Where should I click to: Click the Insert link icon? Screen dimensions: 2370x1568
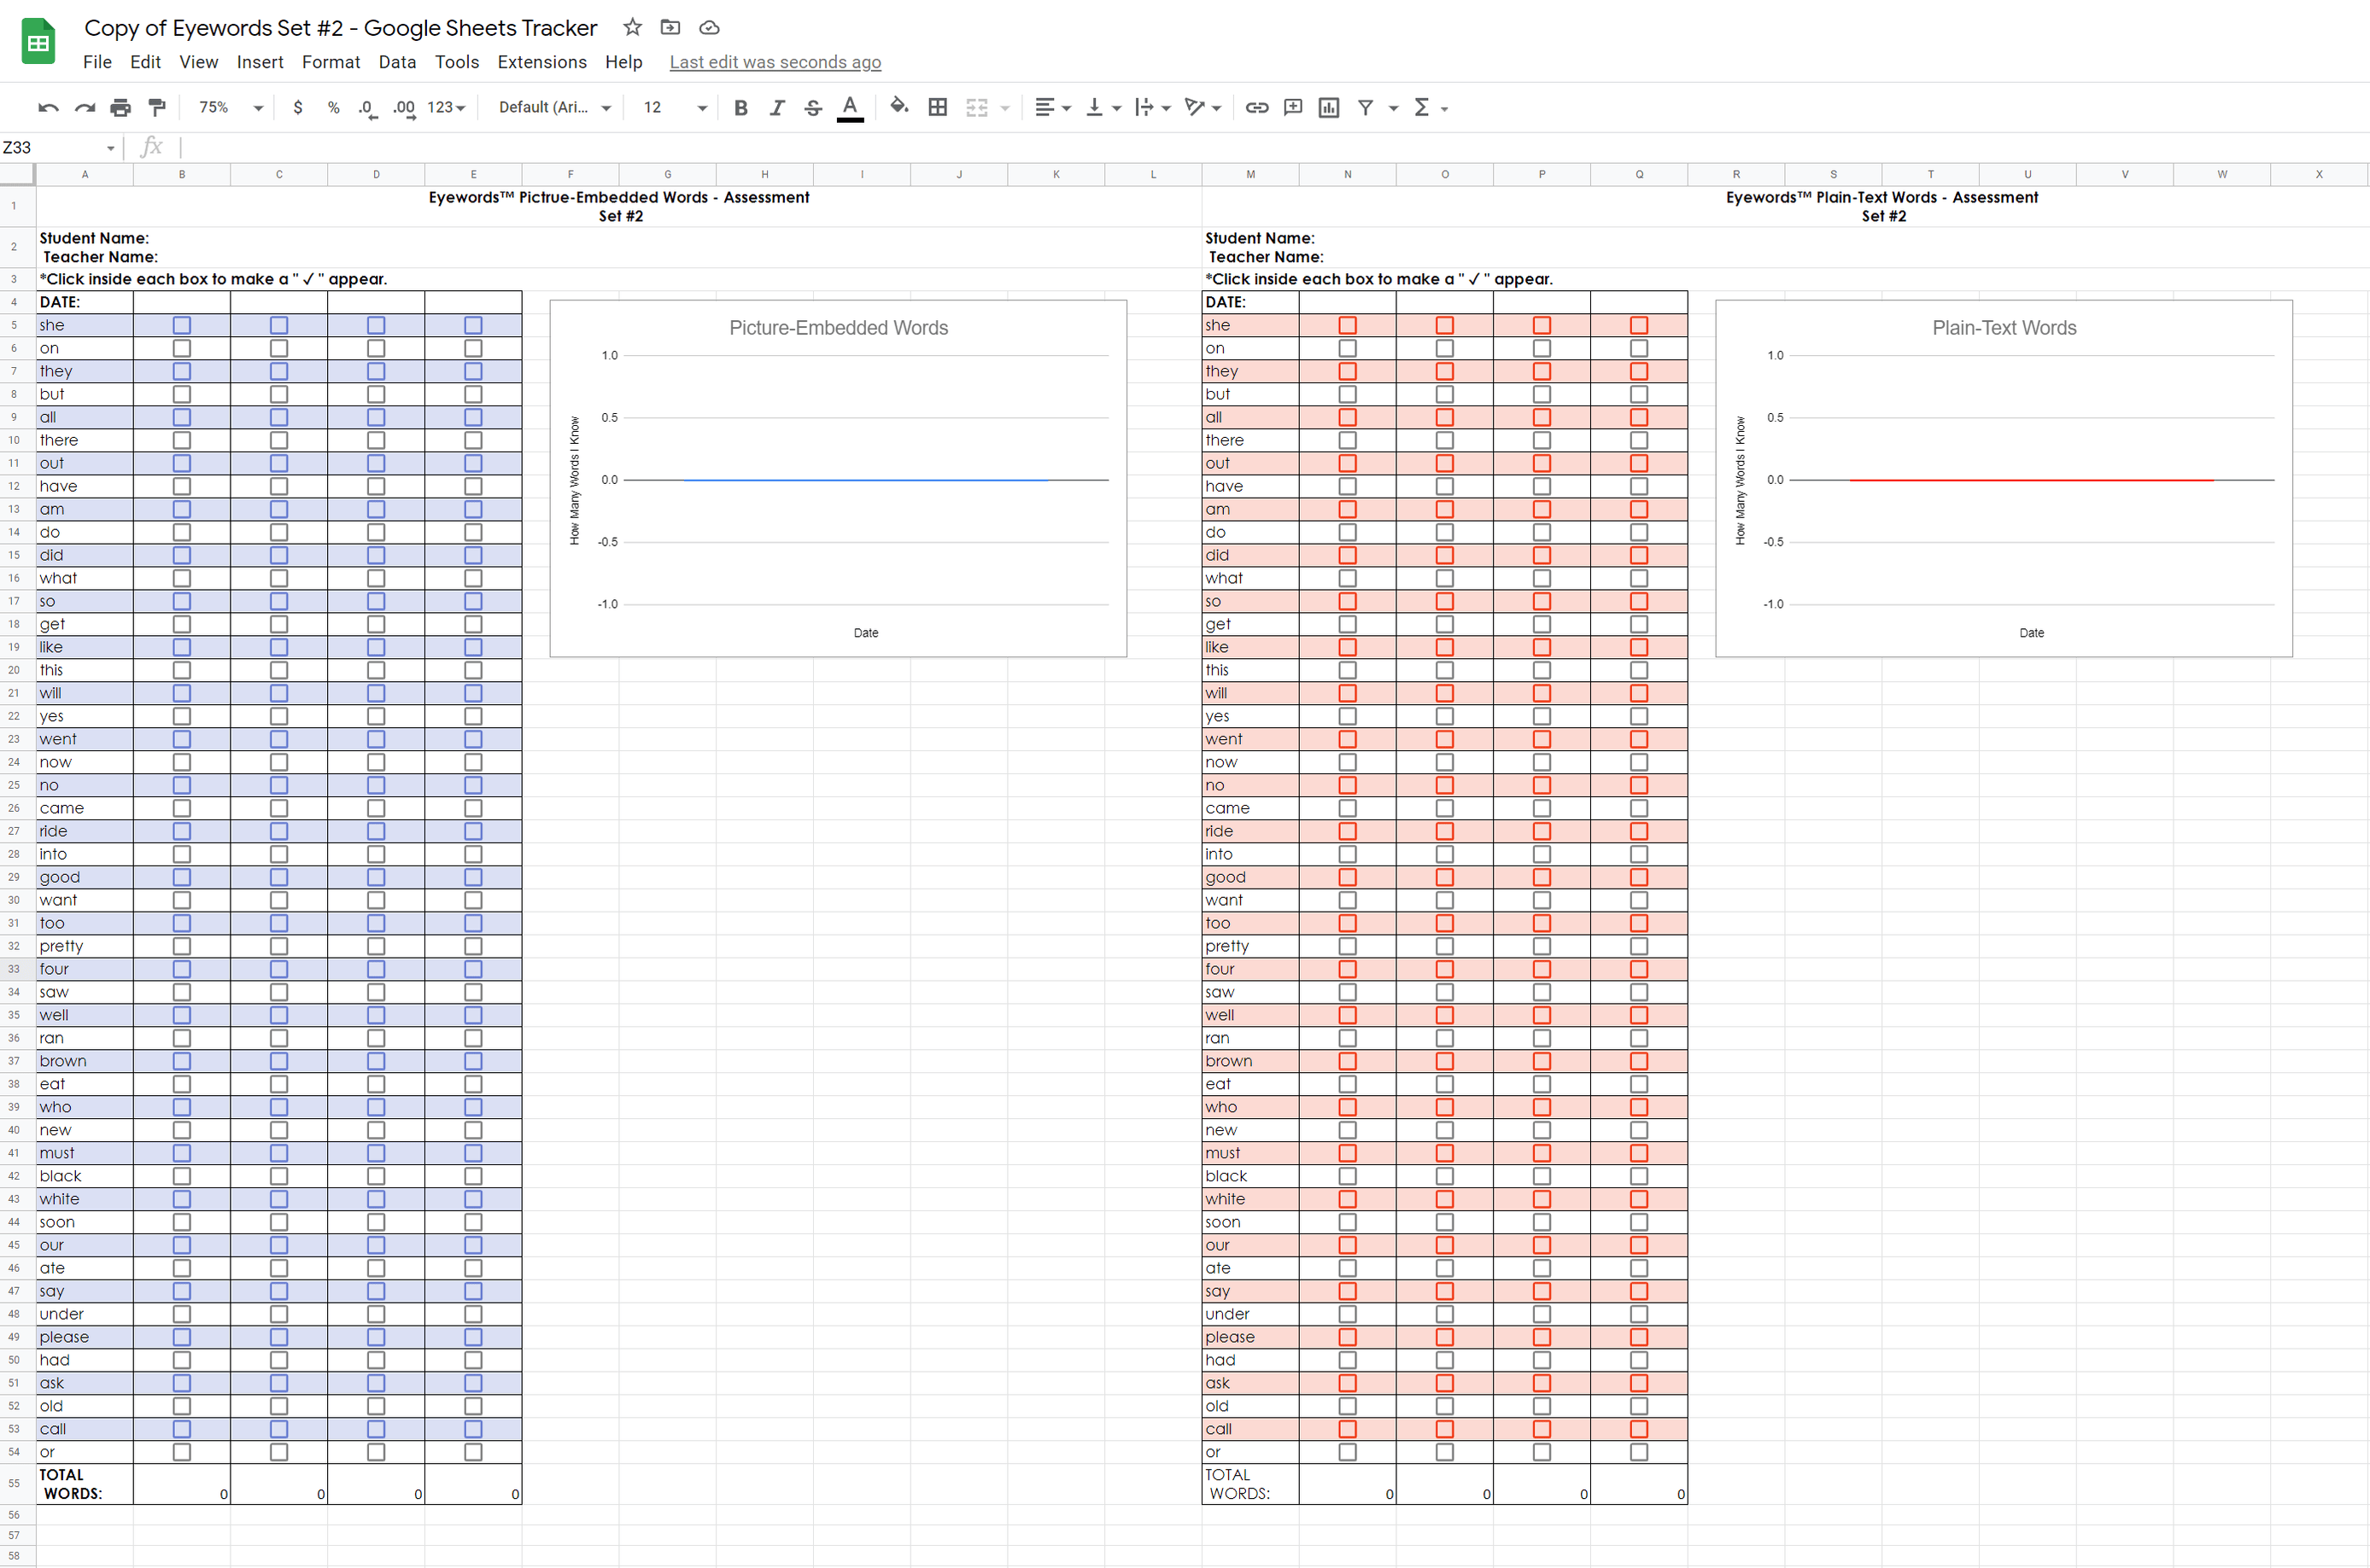point(1256,107)
